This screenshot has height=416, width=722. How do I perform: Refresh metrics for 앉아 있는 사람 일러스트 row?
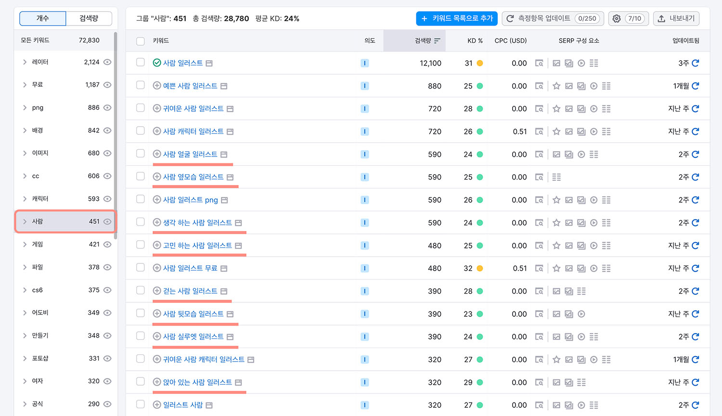point(695,382)
